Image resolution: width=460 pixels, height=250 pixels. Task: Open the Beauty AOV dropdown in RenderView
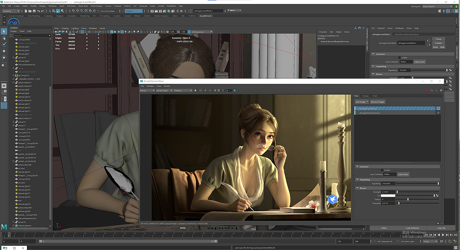147,90
